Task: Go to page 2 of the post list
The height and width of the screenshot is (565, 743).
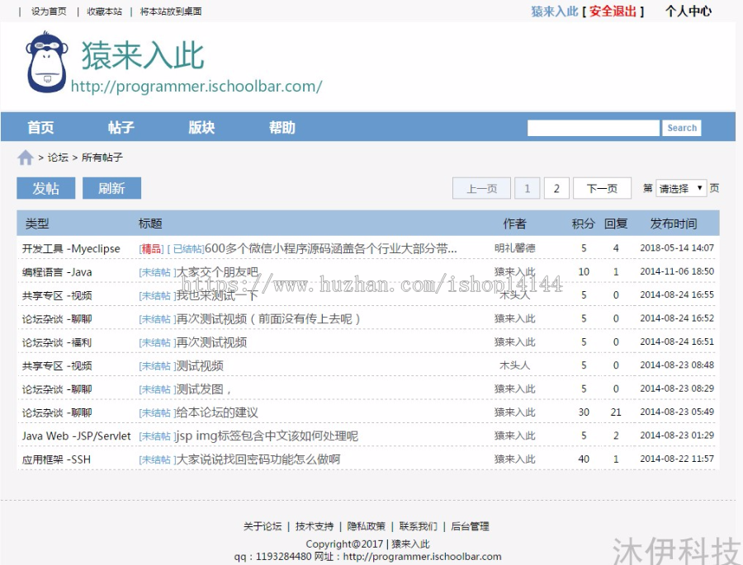Action: pyautogui.click(x=556, y=188)
